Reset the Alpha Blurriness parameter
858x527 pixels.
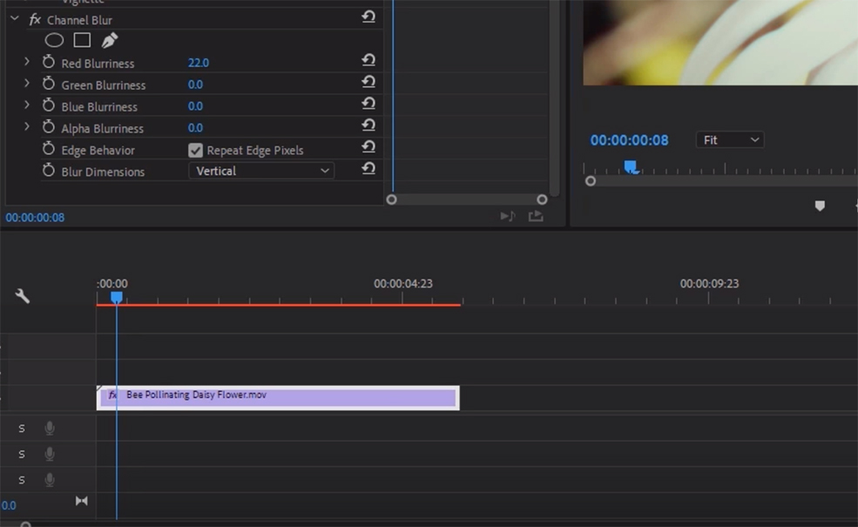pos(368,125)
